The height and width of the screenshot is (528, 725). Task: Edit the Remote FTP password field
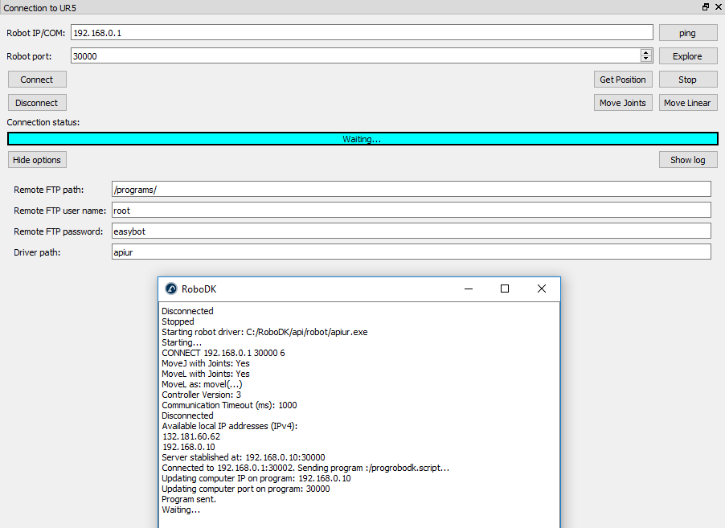click(x=410, y=231)
